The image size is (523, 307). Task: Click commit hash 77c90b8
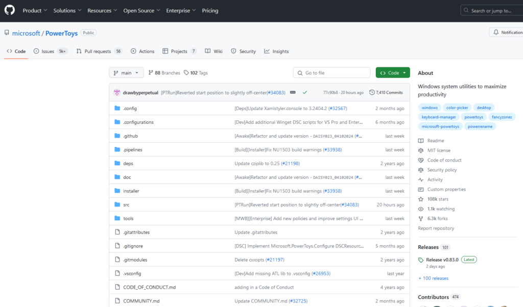coord(330,93)
